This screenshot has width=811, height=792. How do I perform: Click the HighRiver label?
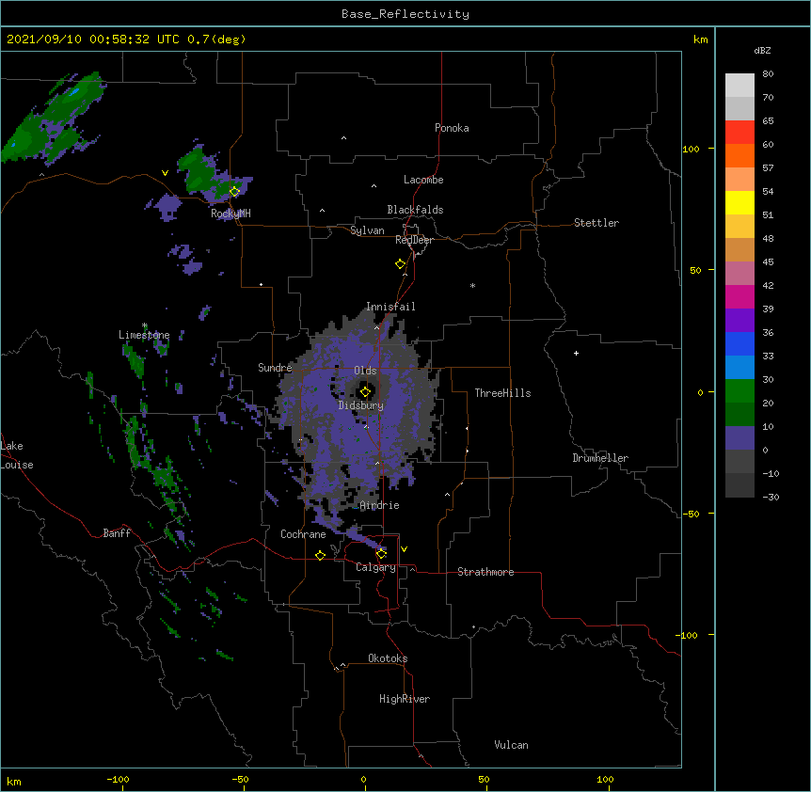(405, 699)
